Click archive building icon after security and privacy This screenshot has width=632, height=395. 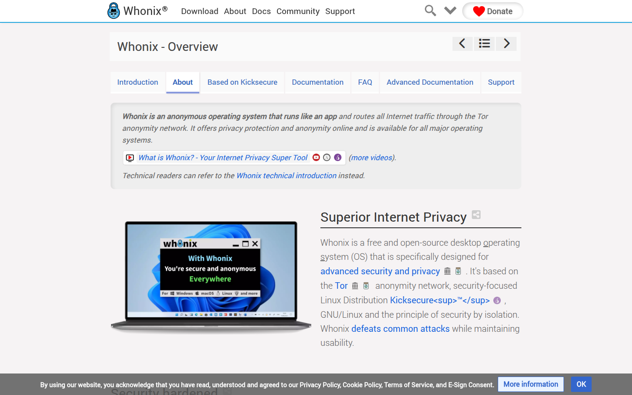click(447, 271)
